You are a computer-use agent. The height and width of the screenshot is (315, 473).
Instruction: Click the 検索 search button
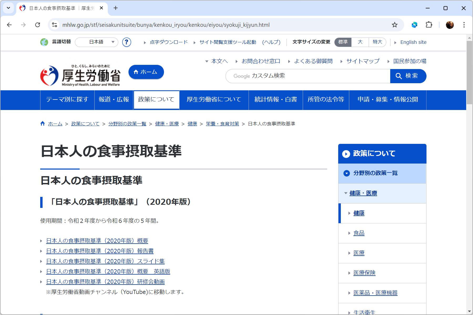point(408,76)
